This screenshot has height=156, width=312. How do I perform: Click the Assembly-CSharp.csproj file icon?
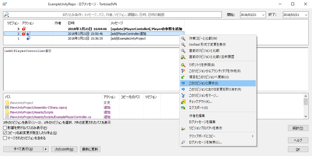(7, 107)
